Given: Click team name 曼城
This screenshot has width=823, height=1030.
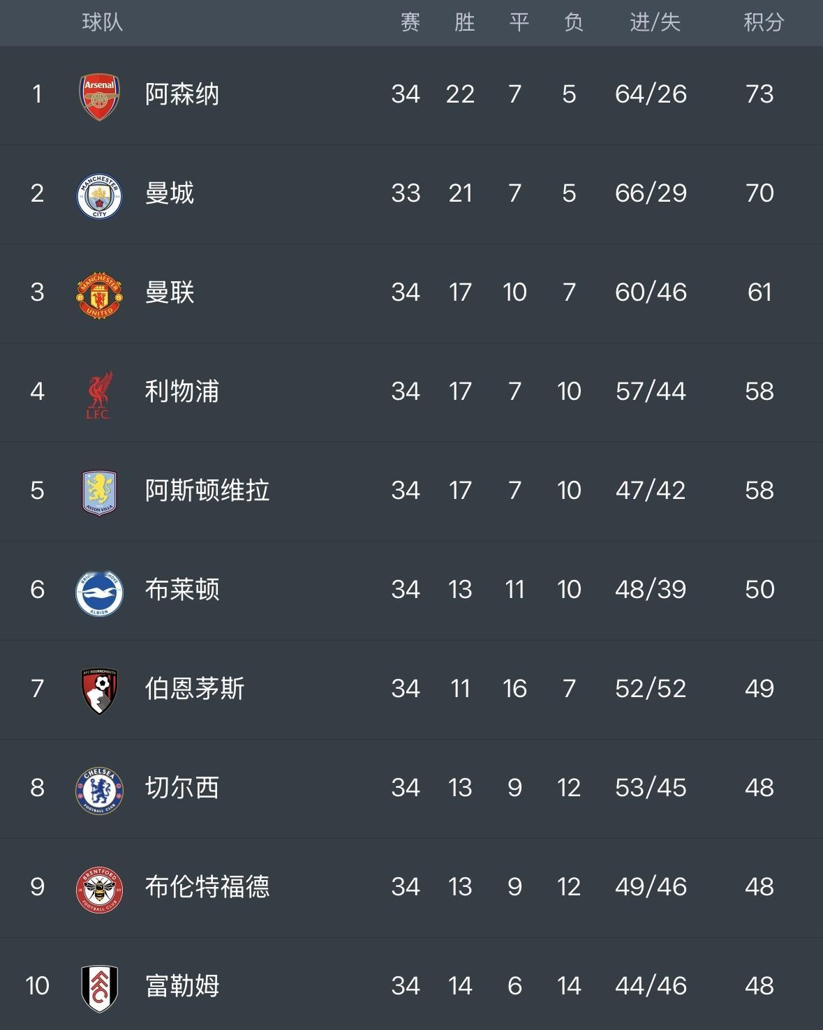Looking at the screenshot, I should pyautogui.click(x=170, y=193).
